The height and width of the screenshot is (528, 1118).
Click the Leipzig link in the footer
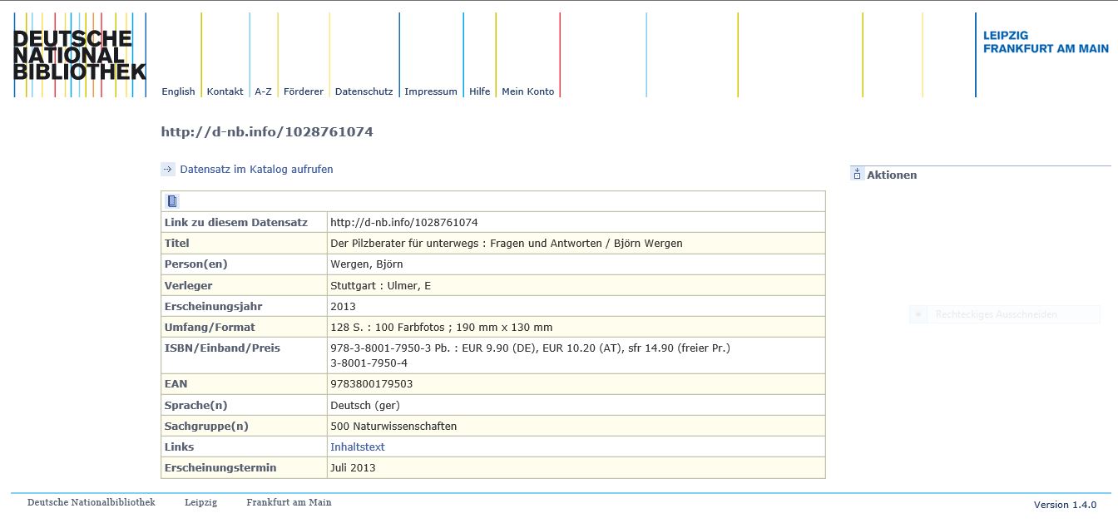200,502
